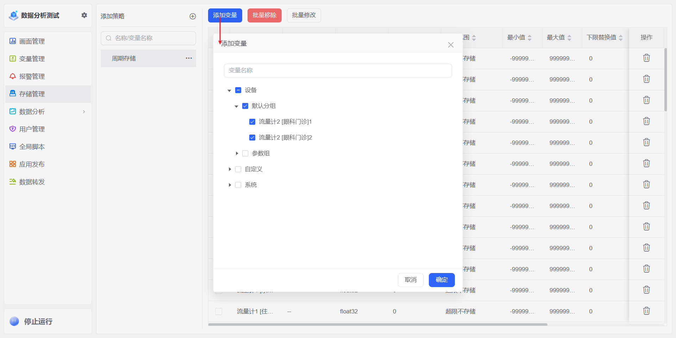Switch to the 用户管理 section

pos(12,129)
